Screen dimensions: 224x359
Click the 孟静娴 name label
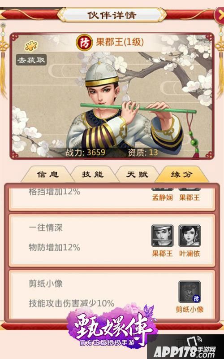click(x=162, y=197)
